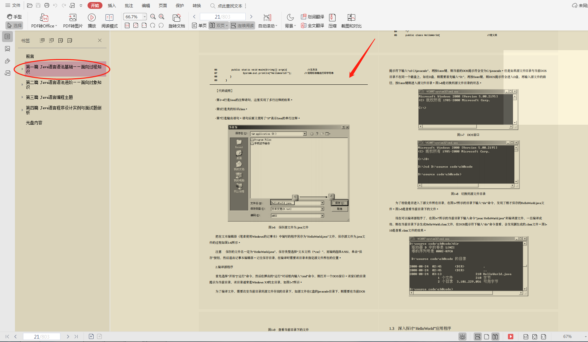The width and height of the screenshot is (588, 342).
Task: Jump to last page in status bar
Action: tap(76, 337)
